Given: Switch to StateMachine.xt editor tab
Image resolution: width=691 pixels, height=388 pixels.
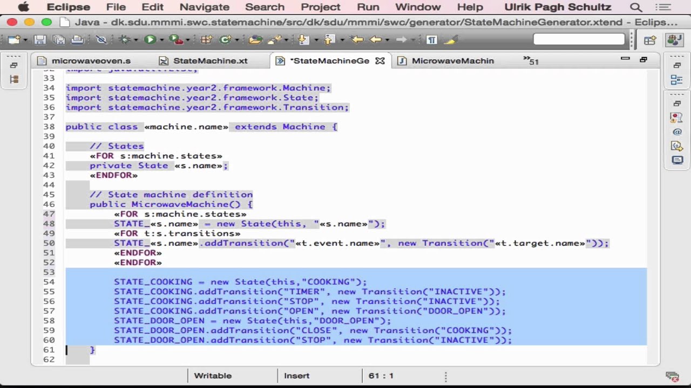Looking at the screenshot, I should click(x=204, y=61).
